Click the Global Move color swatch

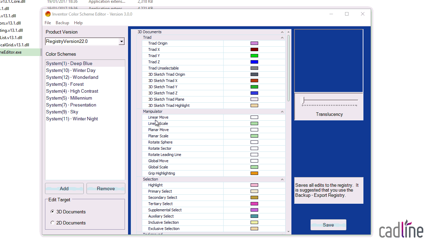tap(254, 161)
